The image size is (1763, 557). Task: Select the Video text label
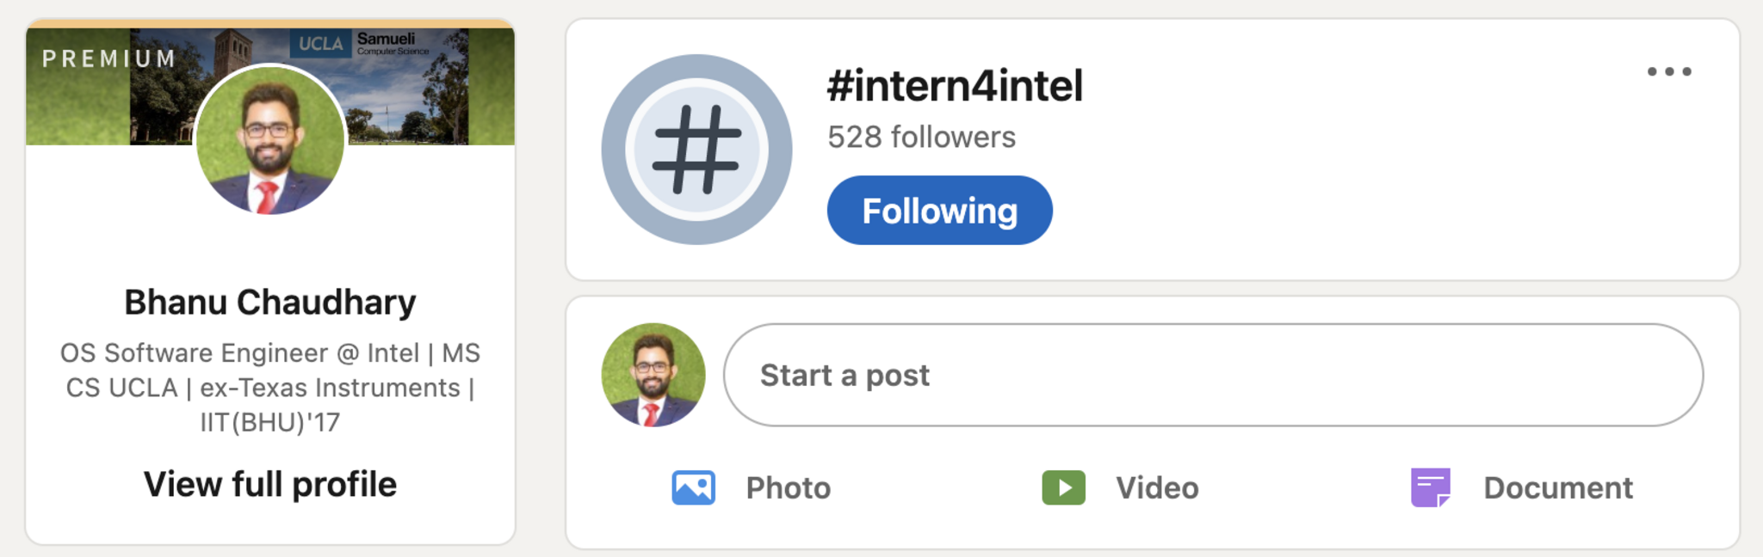pyautogui.click(x=1157, y=487)
